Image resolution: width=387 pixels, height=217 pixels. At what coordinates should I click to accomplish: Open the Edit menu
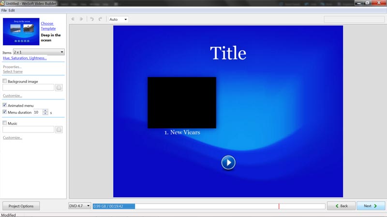[x=12, y=10]
